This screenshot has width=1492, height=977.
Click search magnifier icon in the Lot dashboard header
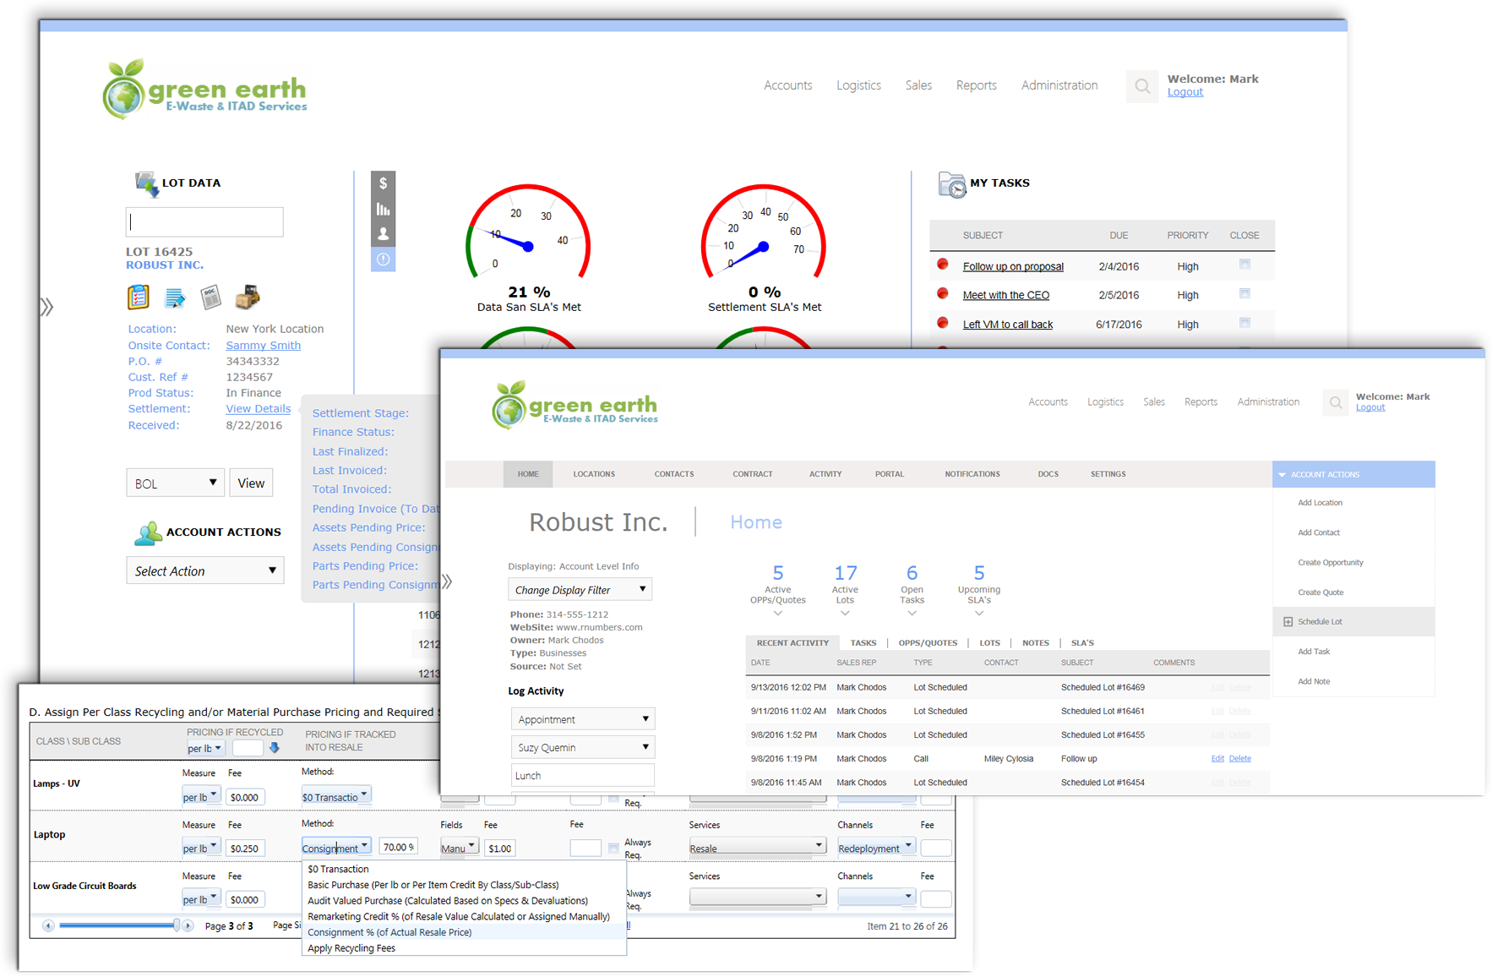(1142, 86)
